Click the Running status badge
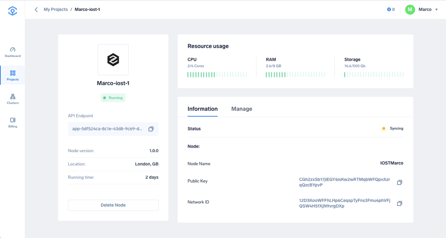The width and height of the screenshot is (446, 238). pos(113,98)
